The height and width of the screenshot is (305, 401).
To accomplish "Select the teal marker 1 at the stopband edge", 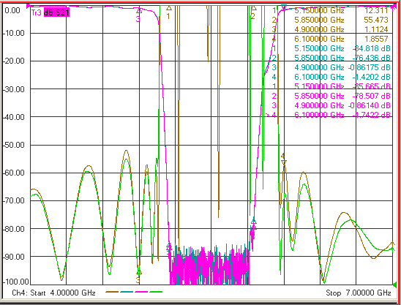I will (169, 246).
